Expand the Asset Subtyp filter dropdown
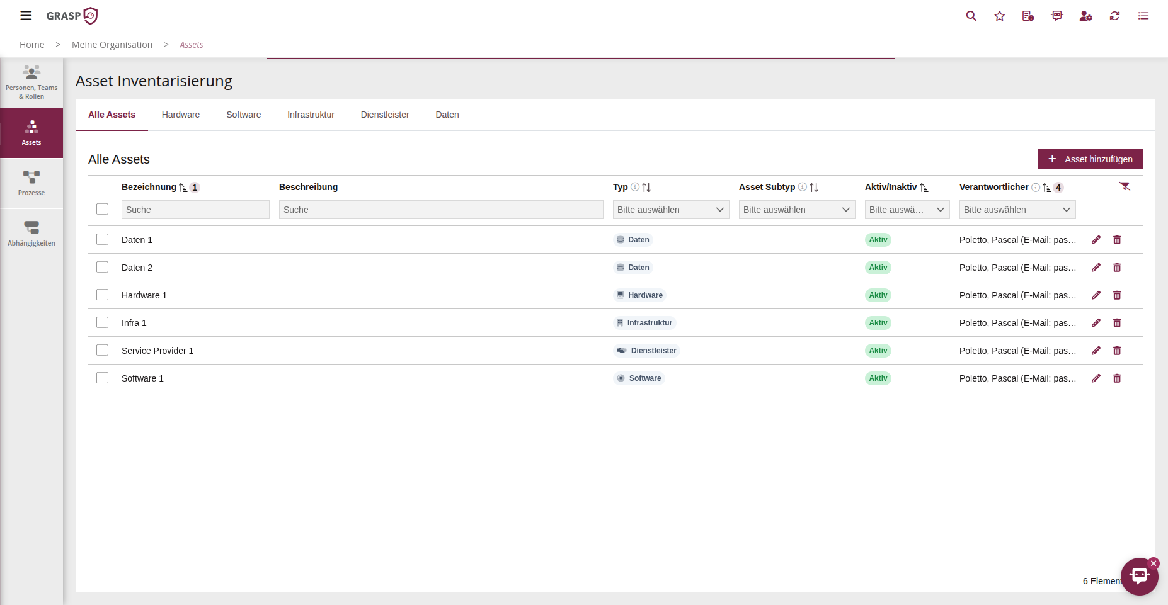The image size is (1168, 605). [796, 210]
